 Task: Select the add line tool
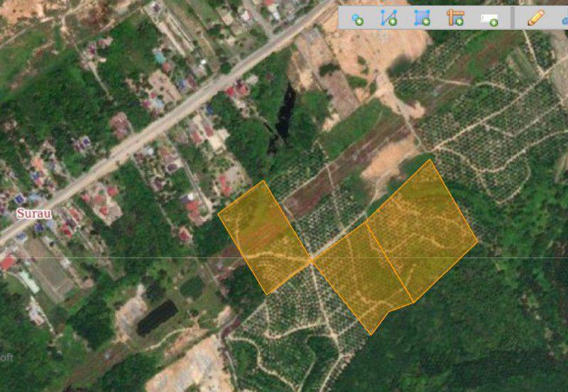[388, 18]
